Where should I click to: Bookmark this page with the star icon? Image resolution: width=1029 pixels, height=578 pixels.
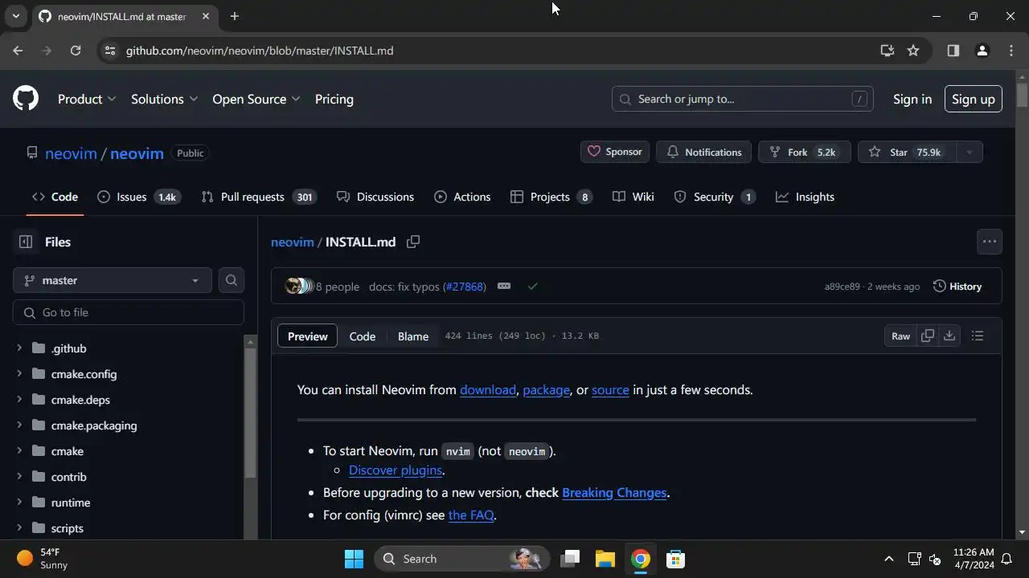(913, 51)
